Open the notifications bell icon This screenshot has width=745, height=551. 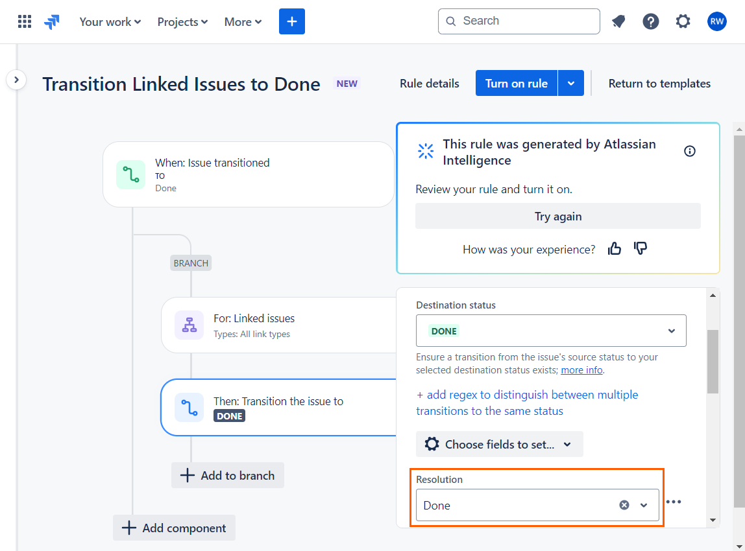[x=618, y=21]
